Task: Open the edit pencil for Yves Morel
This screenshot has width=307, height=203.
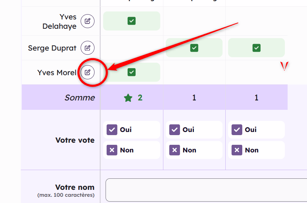Action: click(88, 72)
